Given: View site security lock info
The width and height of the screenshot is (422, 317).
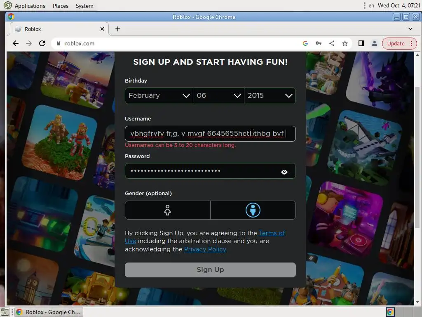Looking at the screenshot, I should (59, 43).
